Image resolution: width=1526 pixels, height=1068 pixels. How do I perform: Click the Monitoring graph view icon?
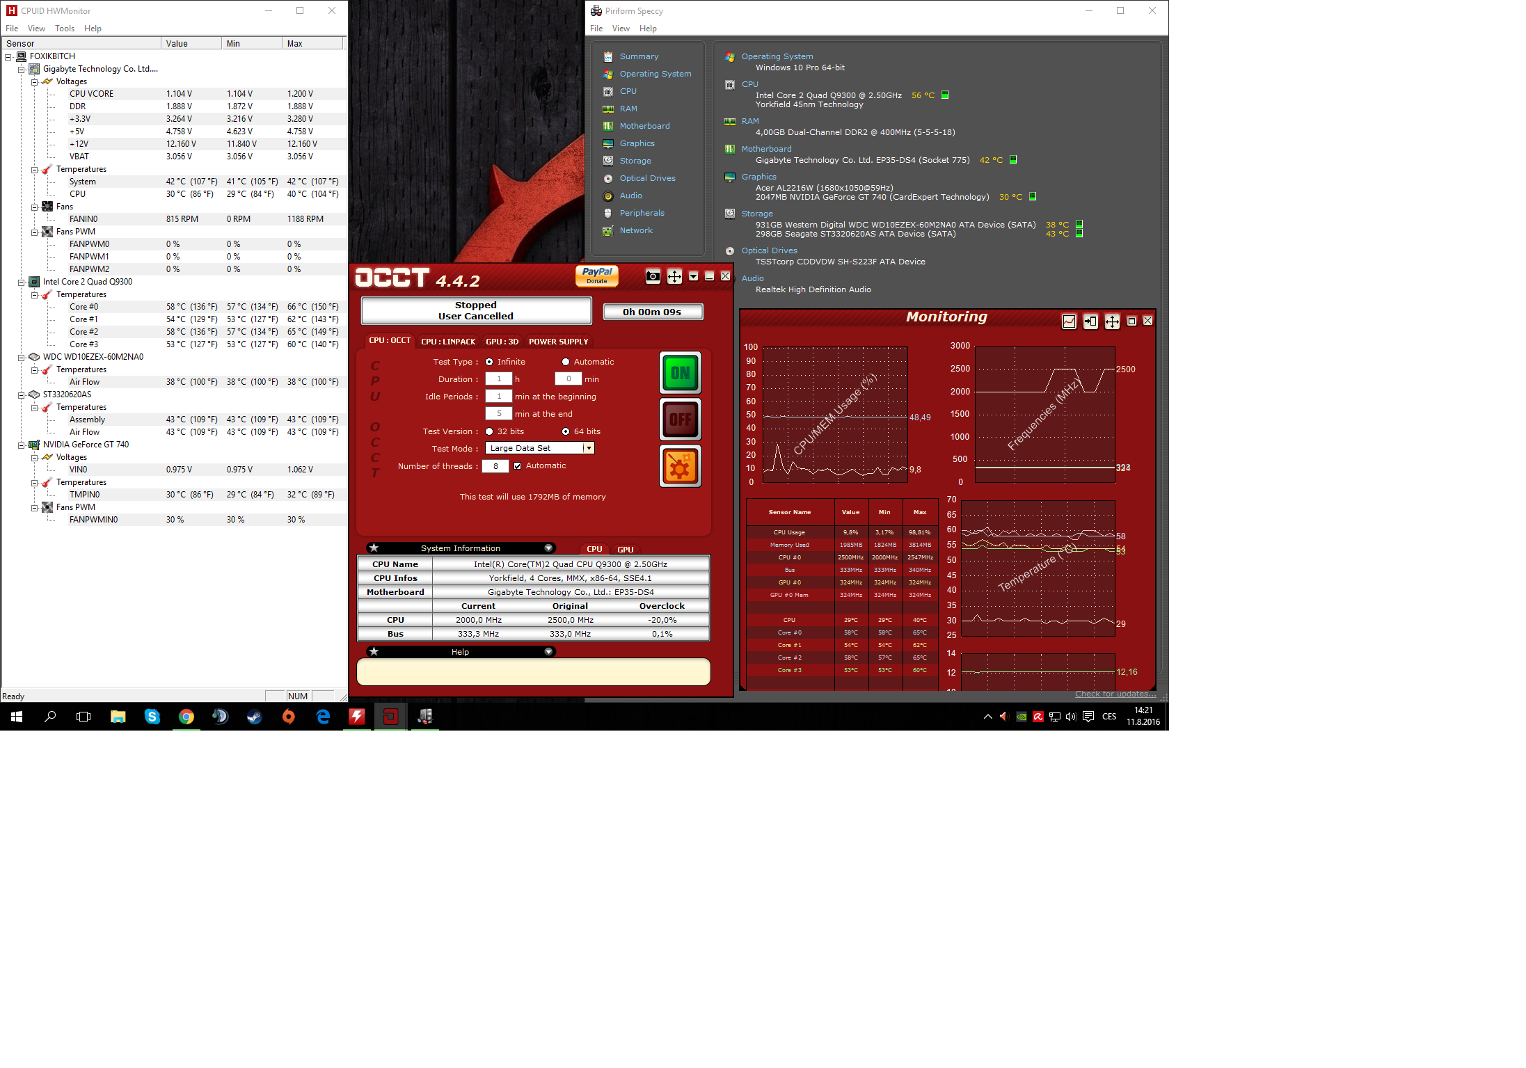(x=1069, y=321)
